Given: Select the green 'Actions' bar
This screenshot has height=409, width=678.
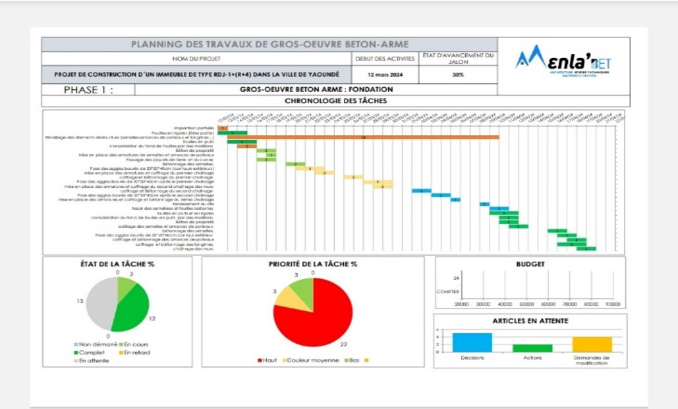Looking at the screenshot, I should click(532, 348).
